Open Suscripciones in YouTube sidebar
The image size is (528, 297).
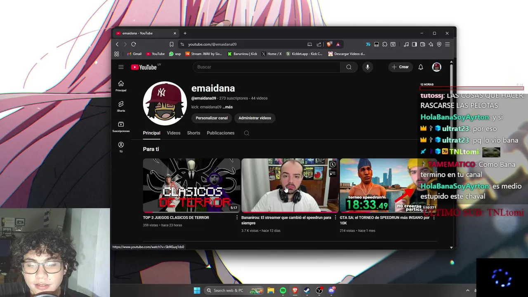click(121, 127)
